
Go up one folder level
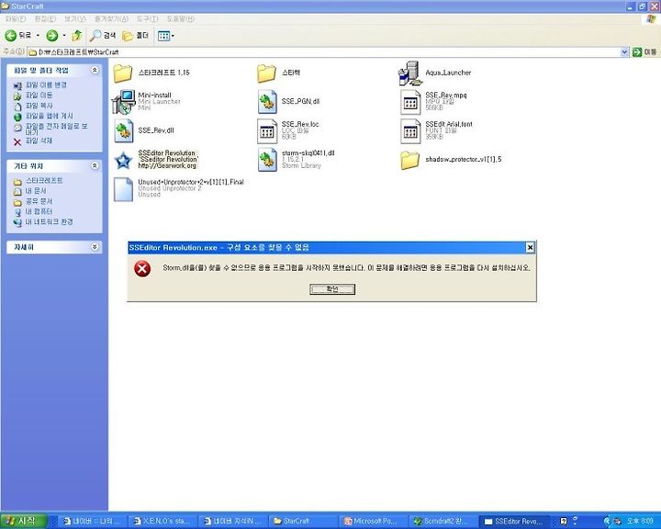[77, 36]
